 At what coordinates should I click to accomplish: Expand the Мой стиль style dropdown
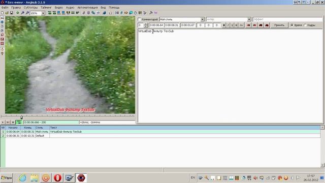202,19
